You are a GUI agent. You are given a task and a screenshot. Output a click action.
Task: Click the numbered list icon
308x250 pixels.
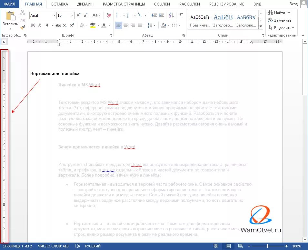[x=129, y=15]
